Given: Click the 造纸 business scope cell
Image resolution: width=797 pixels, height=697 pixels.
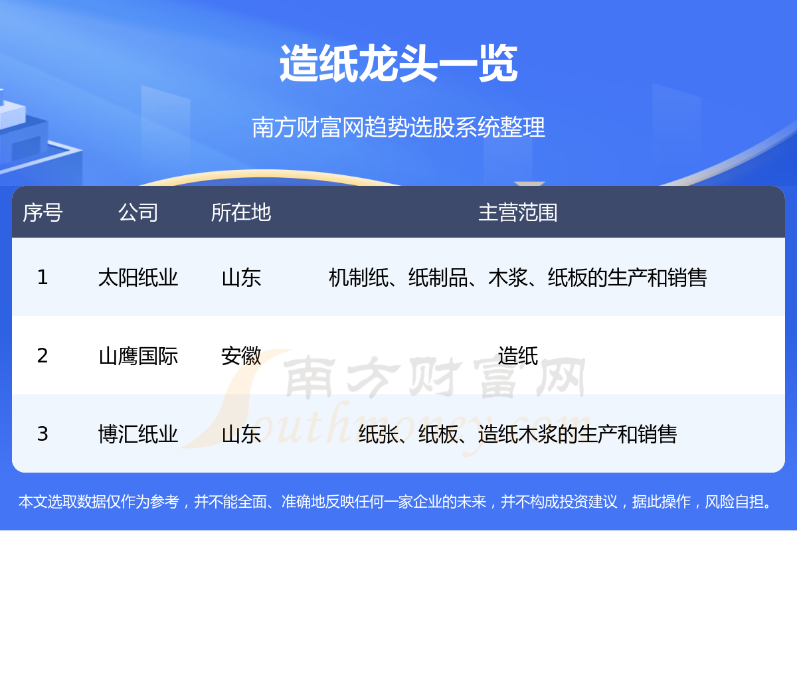Looking at the screenshot, I should pos(518,355).
